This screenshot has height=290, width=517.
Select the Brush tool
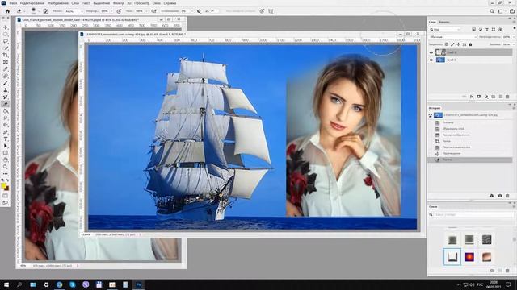6,83
